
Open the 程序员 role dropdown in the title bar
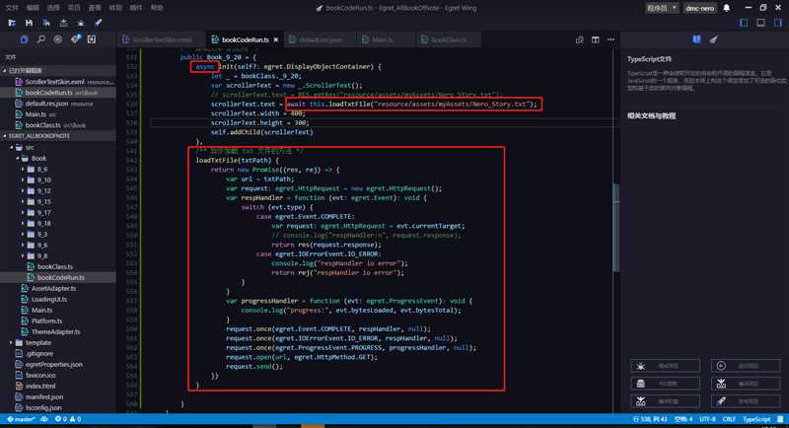click(x=662, y=8)
